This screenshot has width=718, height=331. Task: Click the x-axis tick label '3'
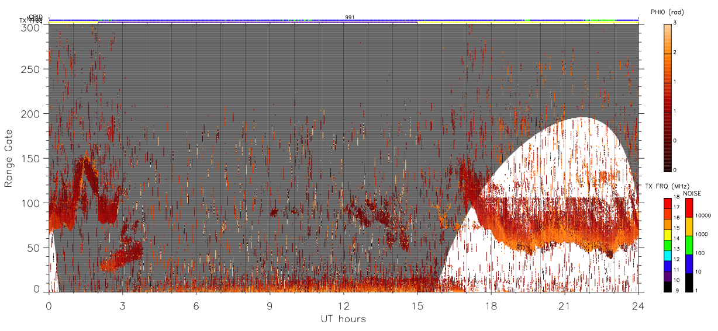(x=122, y=305)
